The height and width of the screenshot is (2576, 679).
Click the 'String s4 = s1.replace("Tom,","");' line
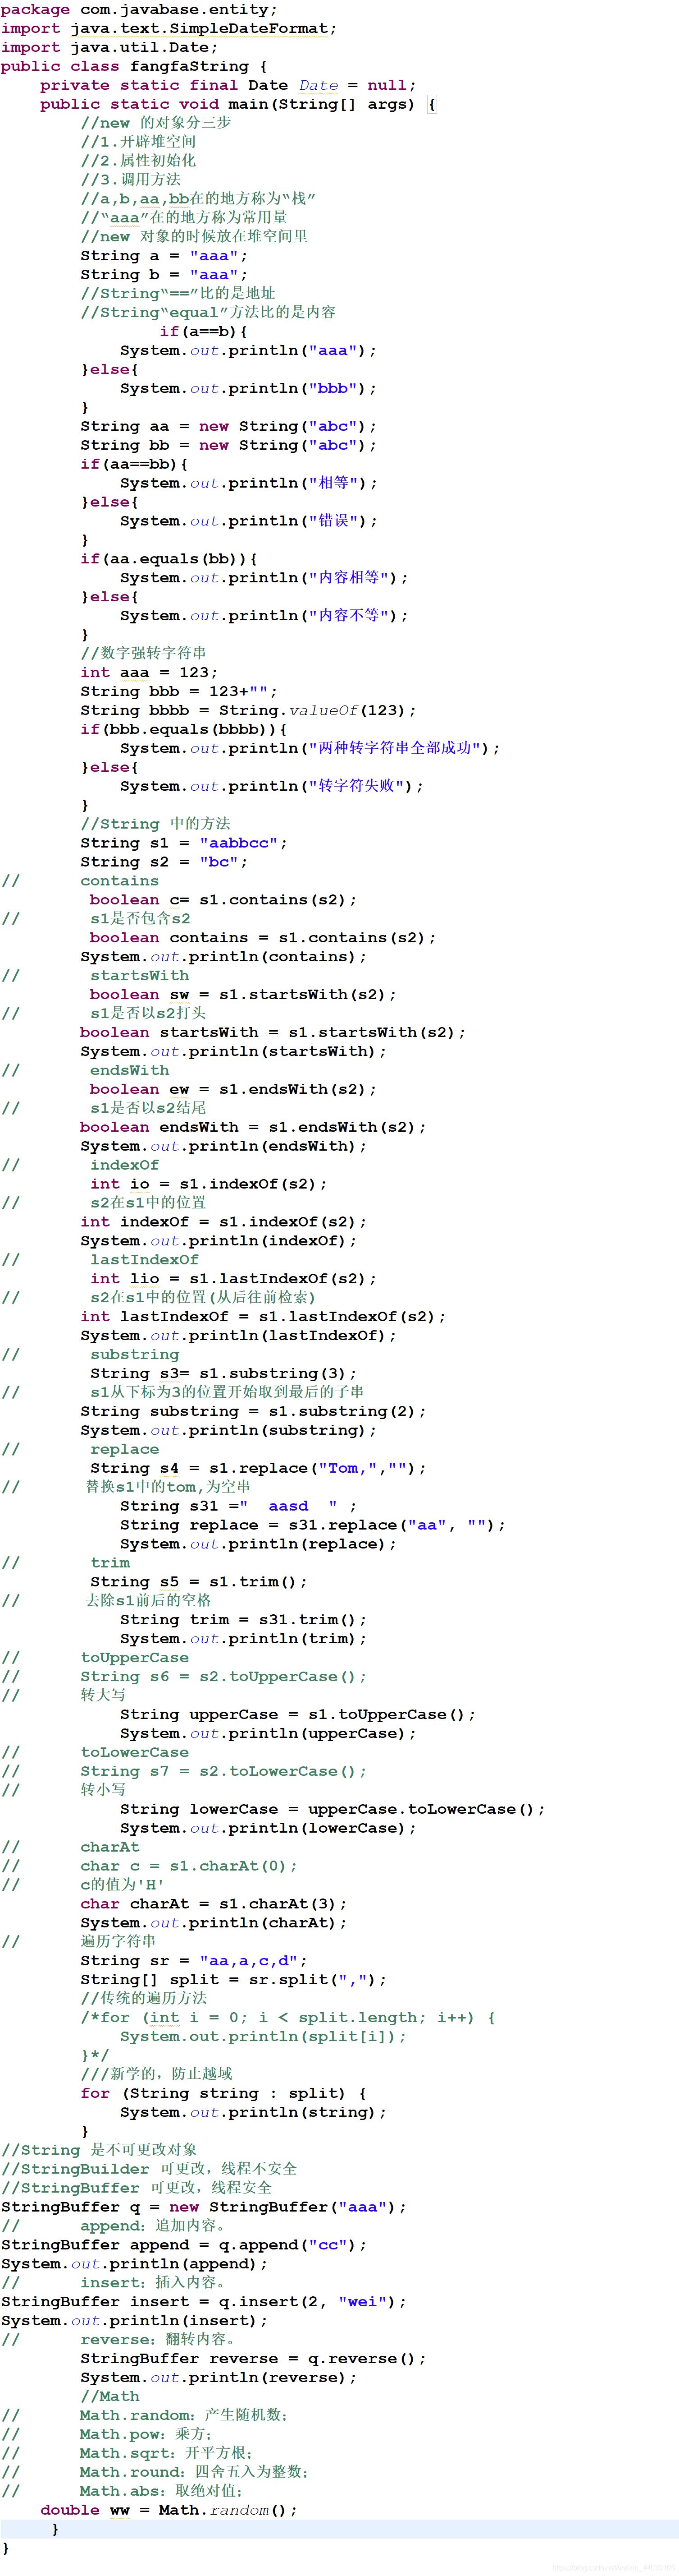pos(259,1469)
